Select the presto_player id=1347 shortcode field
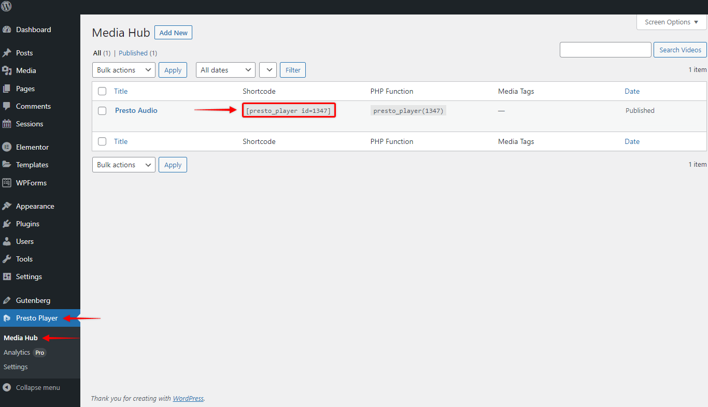Image resolution: width=708 pixels, height=407 pixels. pyautogui.click(x=289, y=110)
